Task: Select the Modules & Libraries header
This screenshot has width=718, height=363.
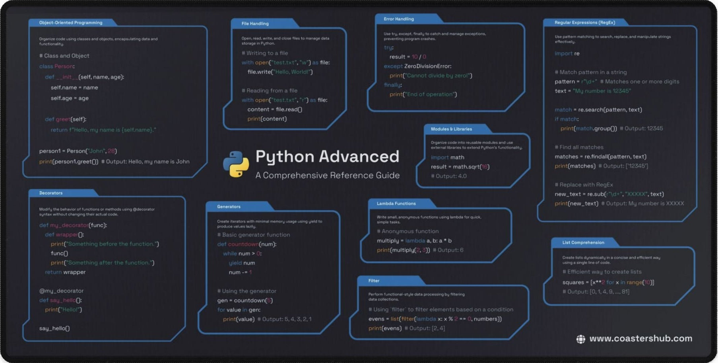Action: click(x=451, y=129)
